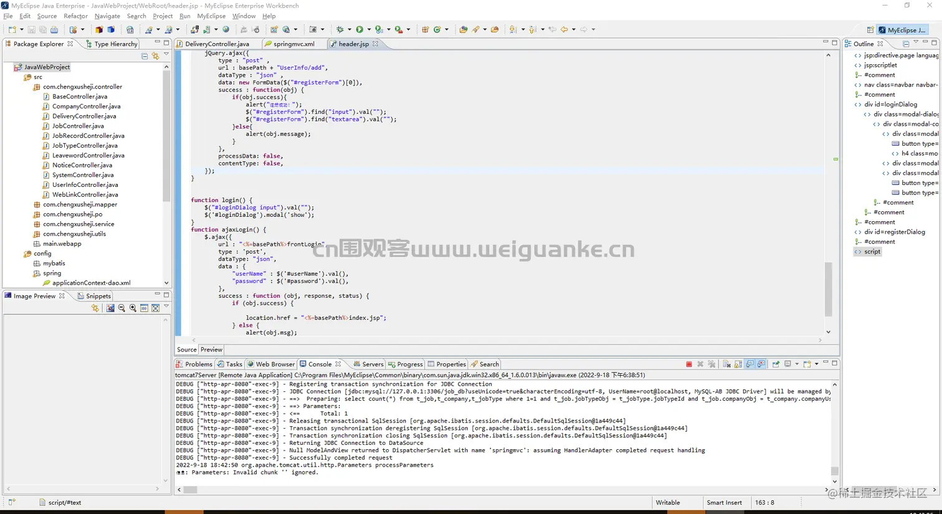Open the Snippets tab

94,296
